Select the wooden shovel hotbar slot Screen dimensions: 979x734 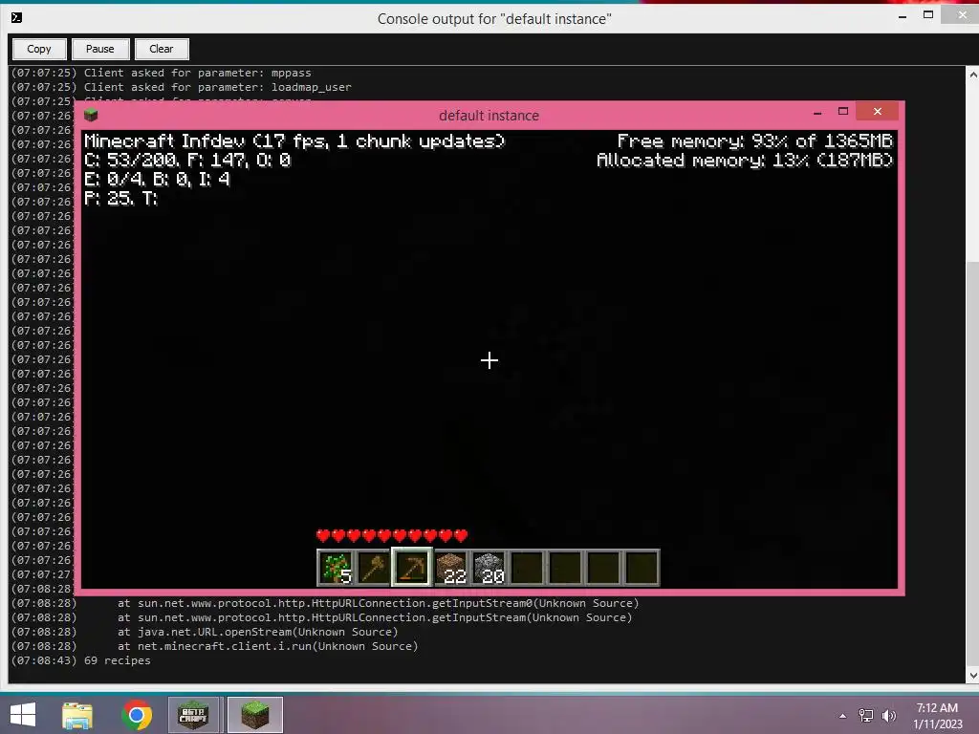coord(374,568)
